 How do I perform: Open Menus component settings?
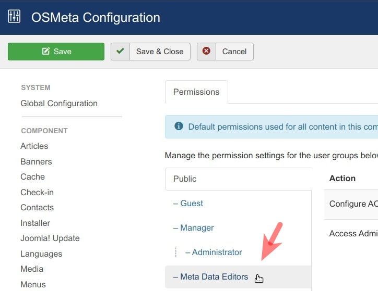click(33, 285)
